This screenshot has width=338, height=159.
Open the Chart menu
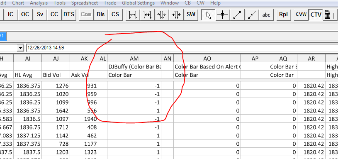18,3
